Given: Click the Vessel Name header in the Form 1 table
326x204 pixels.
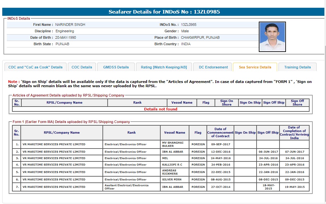Looking at the screenshot, I should (174, 132).
